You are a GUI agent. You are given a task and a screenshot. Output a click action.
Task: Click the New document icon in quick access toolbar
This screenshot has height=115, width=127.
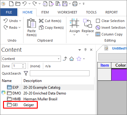[11, 4]
